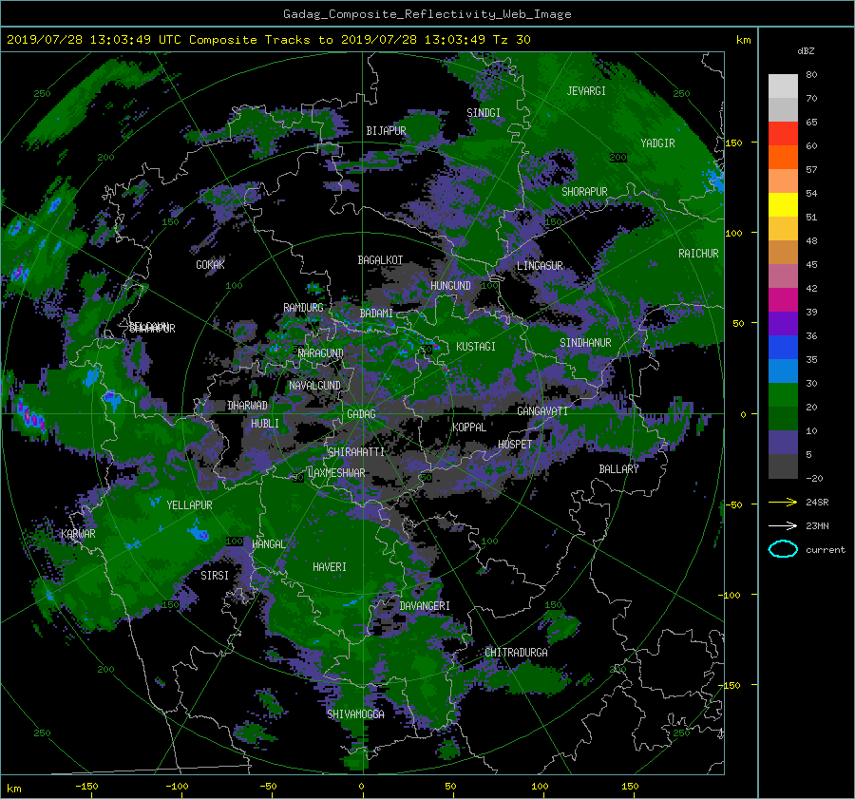Click the DAVANGERI city label
This screenshot has width=855, height=799.
(x=425, y=606)
